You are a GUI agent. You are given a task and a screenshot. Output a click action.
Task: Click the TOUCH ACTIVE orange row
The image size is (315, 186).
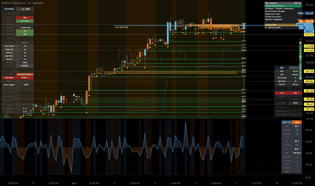280,25
